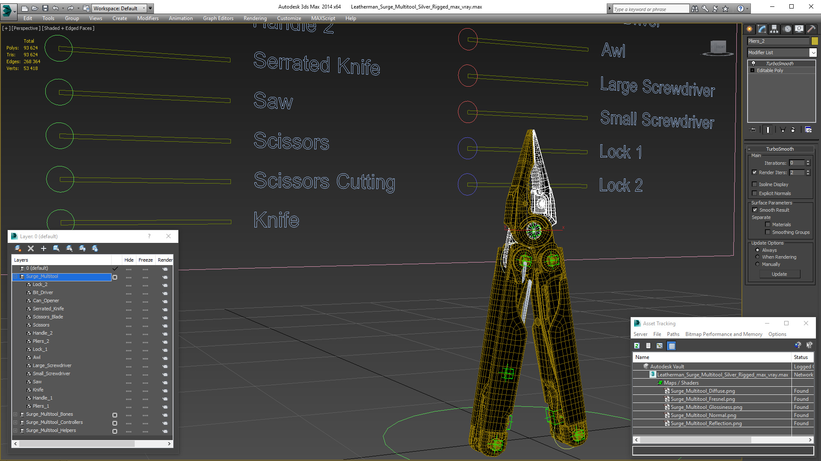821x461 pixels.
Task: Select the Always update option
Action: (x=757, y=250)
